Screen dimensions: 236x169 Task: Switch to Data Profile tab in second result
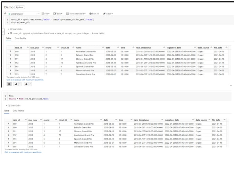pos(18,111)
